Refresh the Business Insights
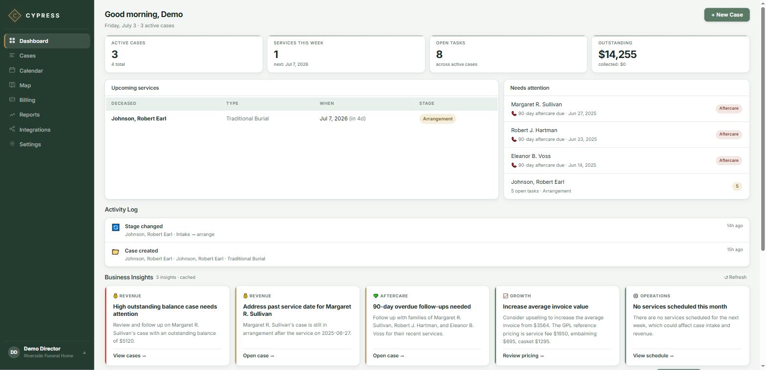The image size is (766, 370). (x=735, y=277)
